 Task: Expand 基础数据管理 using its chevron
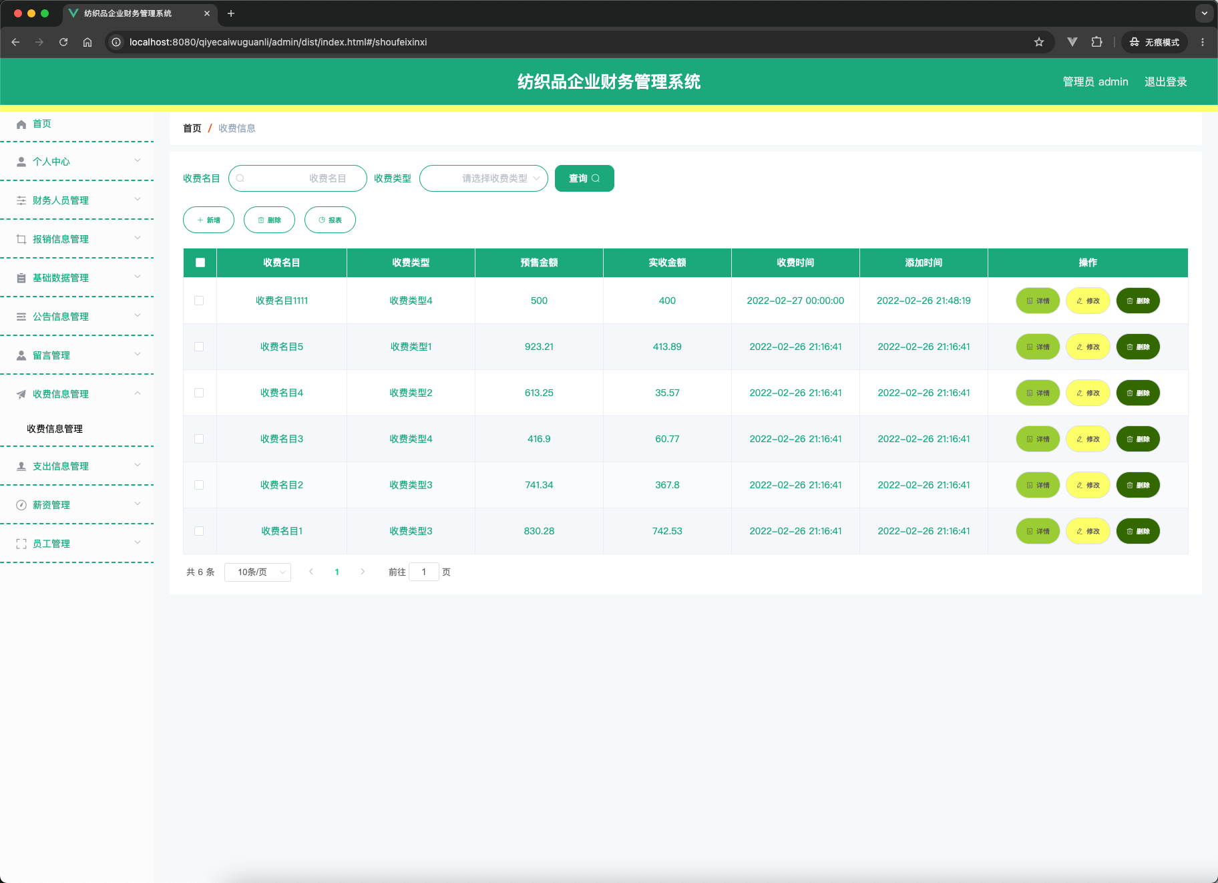(x=138, y=277)
